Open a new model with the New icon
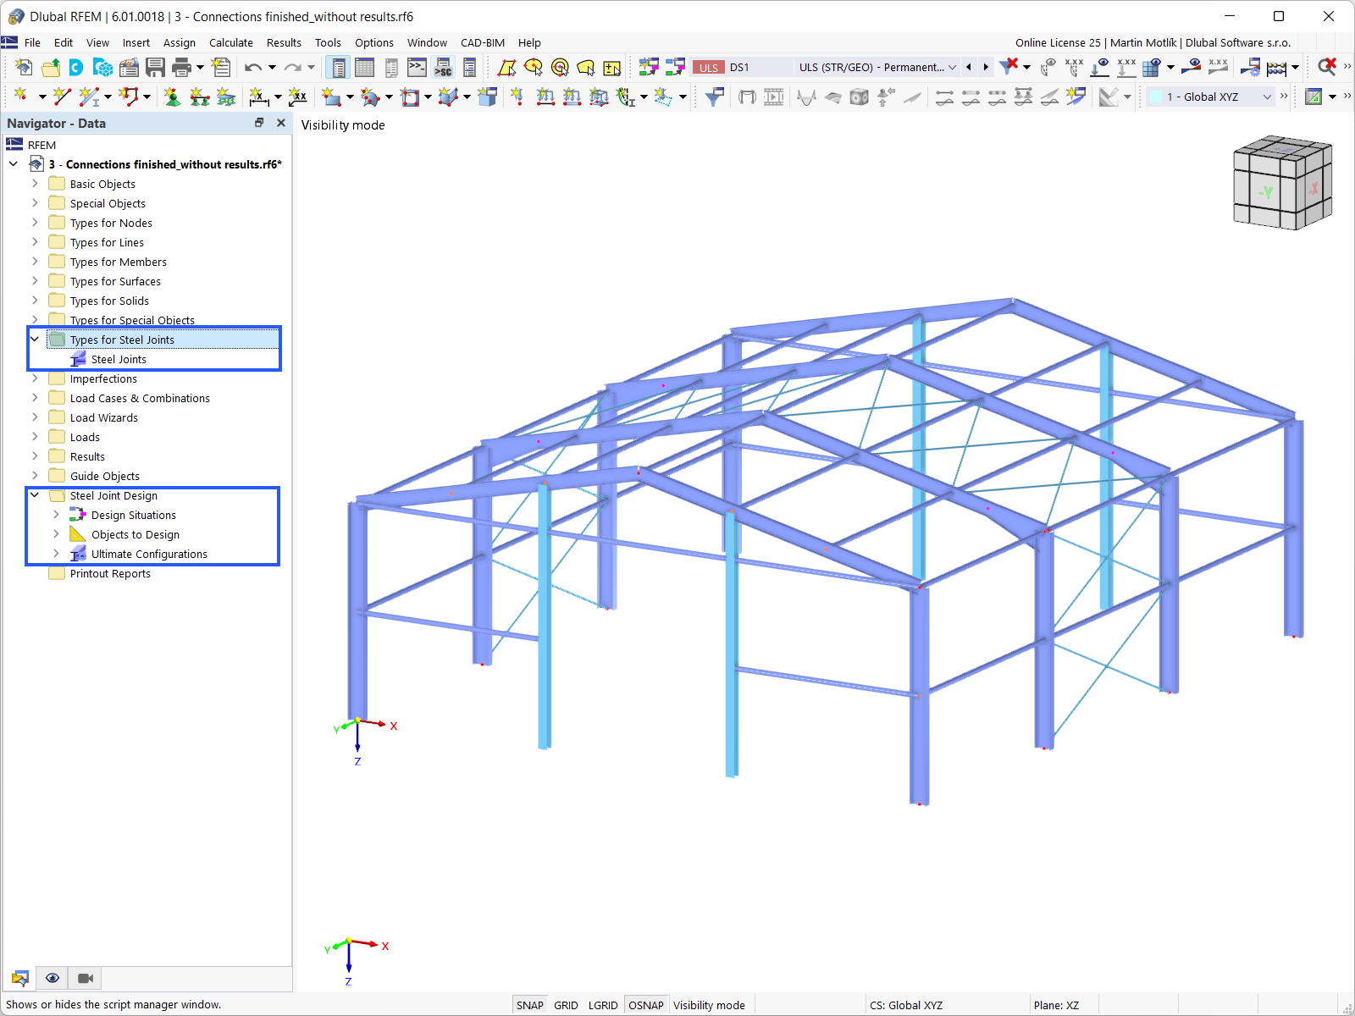Screen dimensions: 1355x1016 tap(23, 67)
